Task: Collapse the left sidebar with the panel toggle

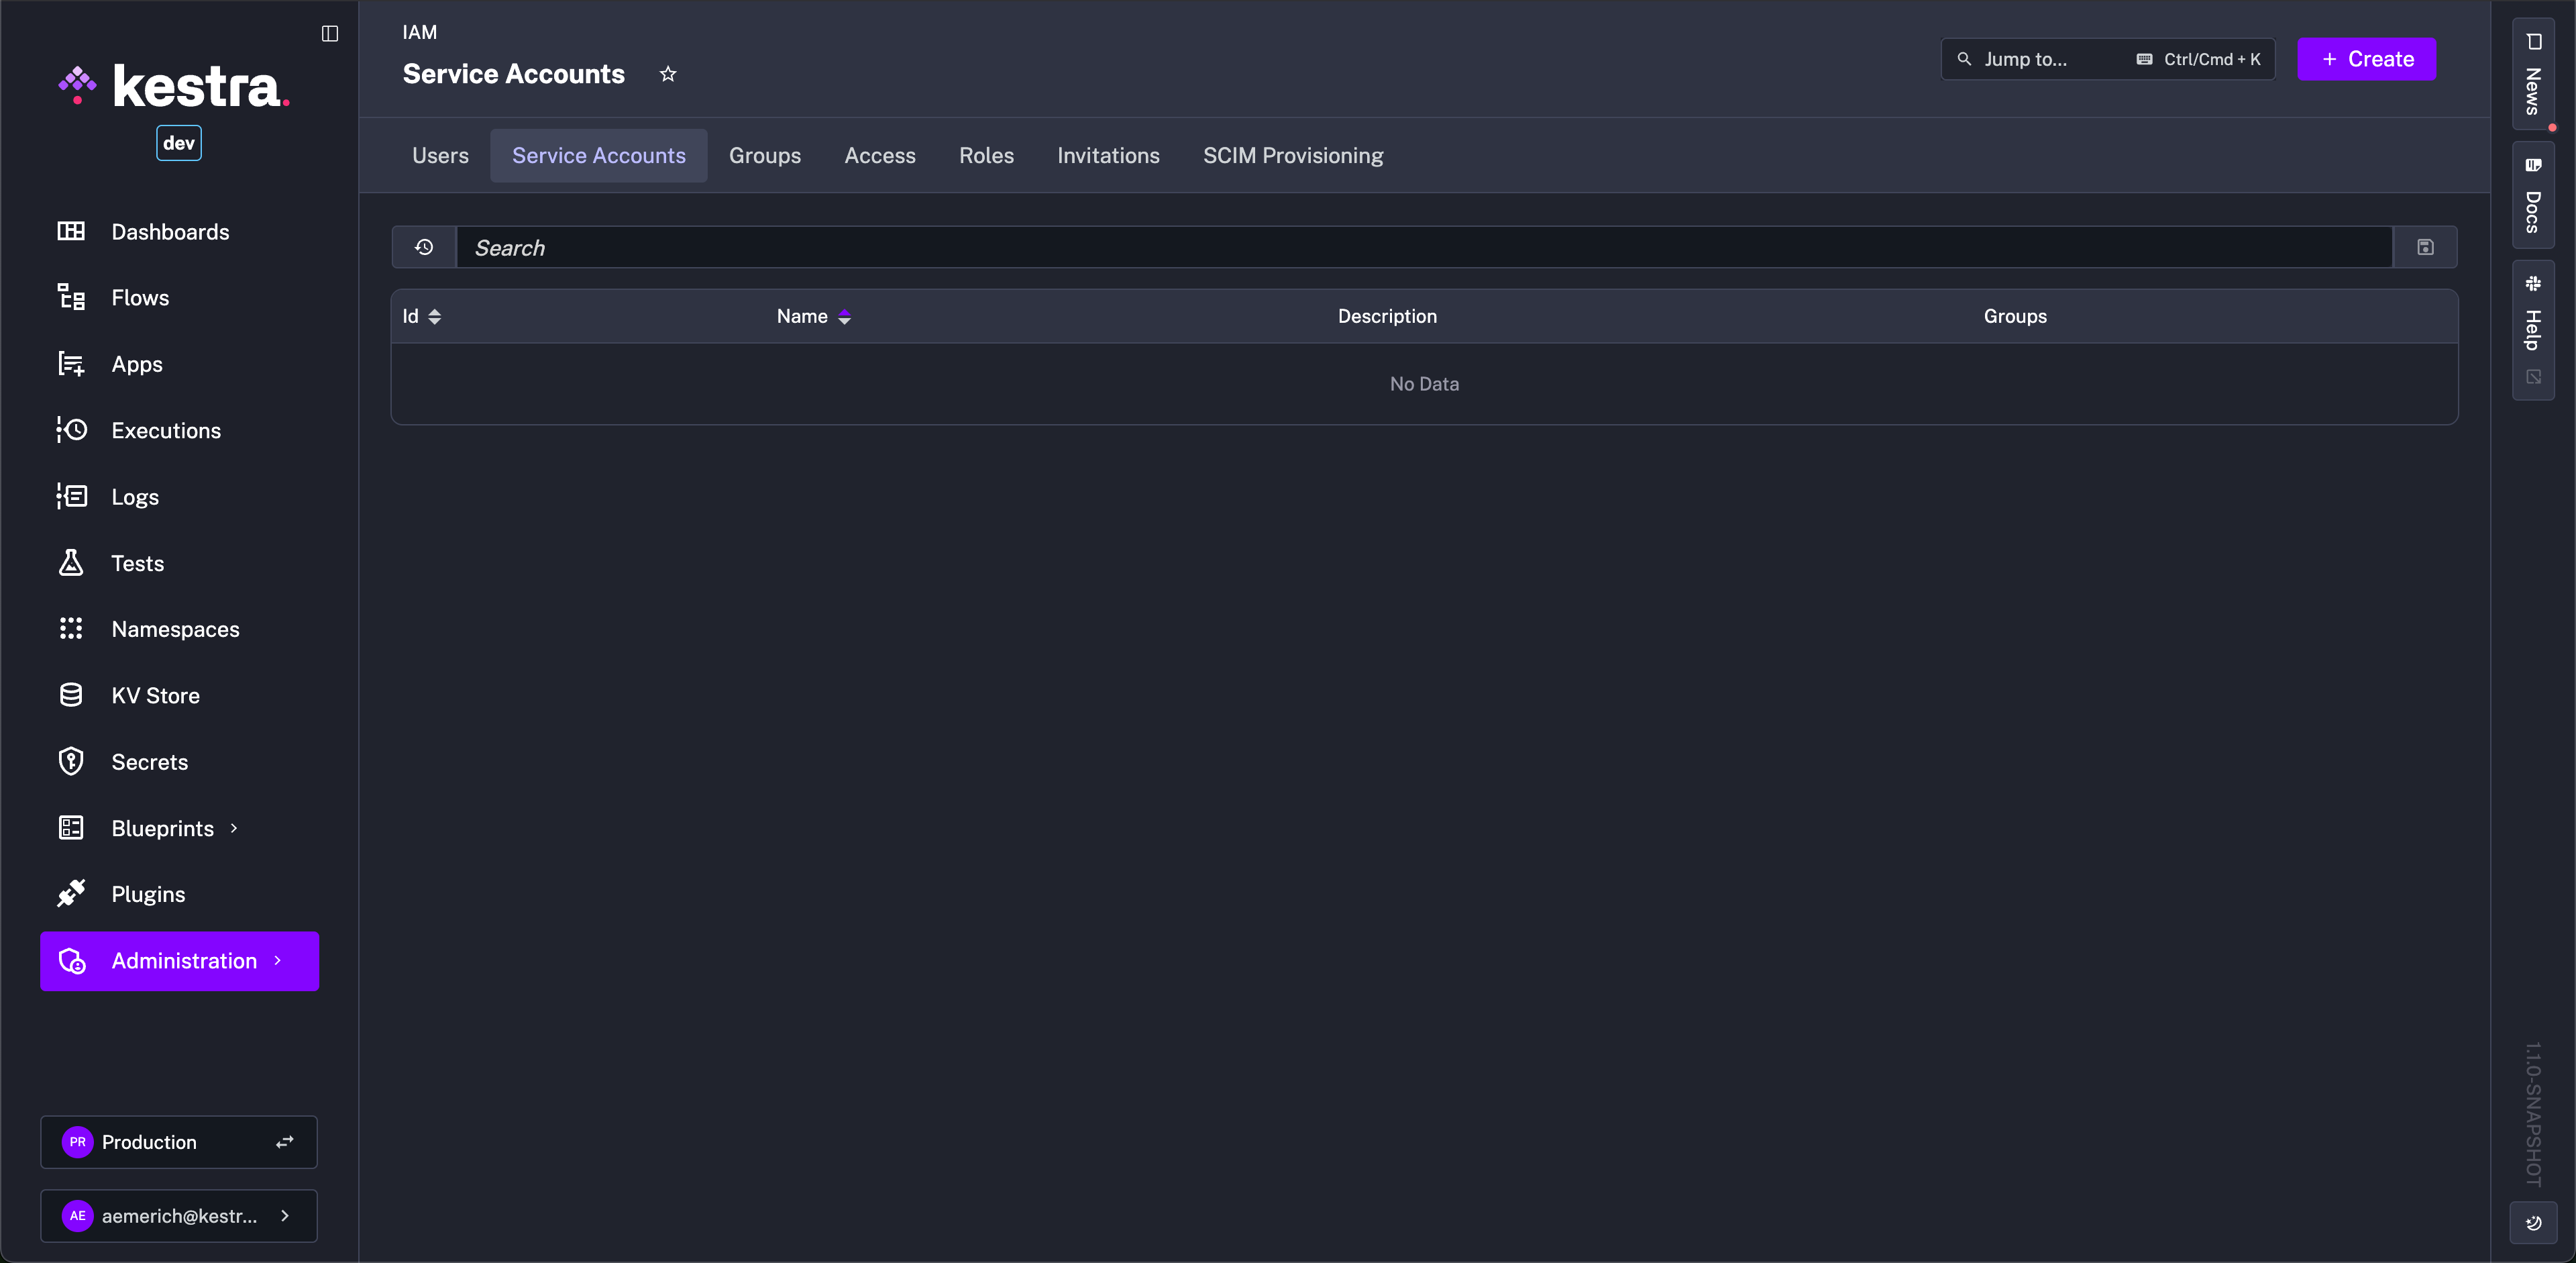Action: 329,33
